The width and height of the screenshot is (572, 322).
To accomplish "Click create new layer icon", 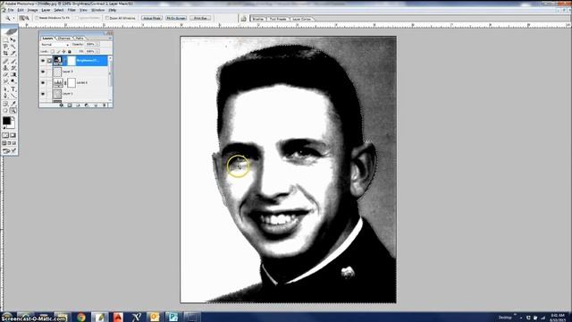I will click(x=96, y=106).
